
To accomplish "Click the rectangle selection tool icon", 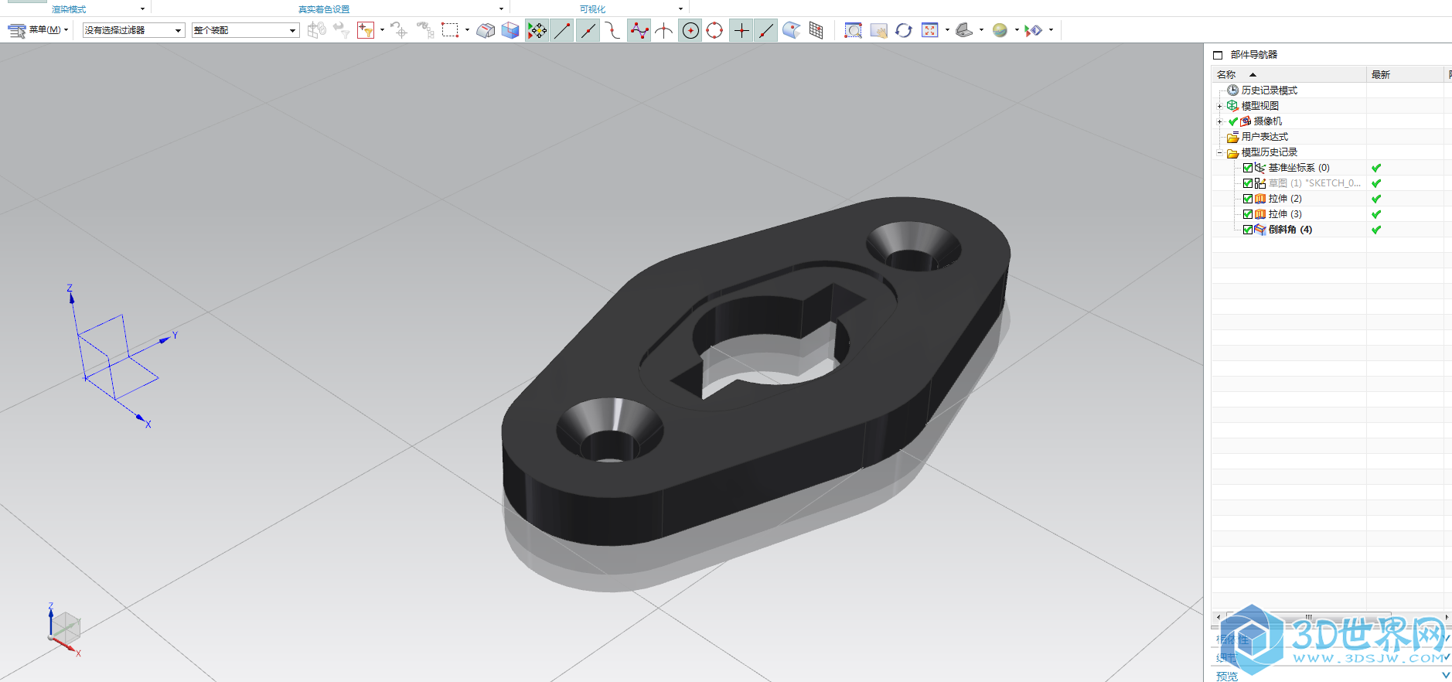I will pos(450,30).
